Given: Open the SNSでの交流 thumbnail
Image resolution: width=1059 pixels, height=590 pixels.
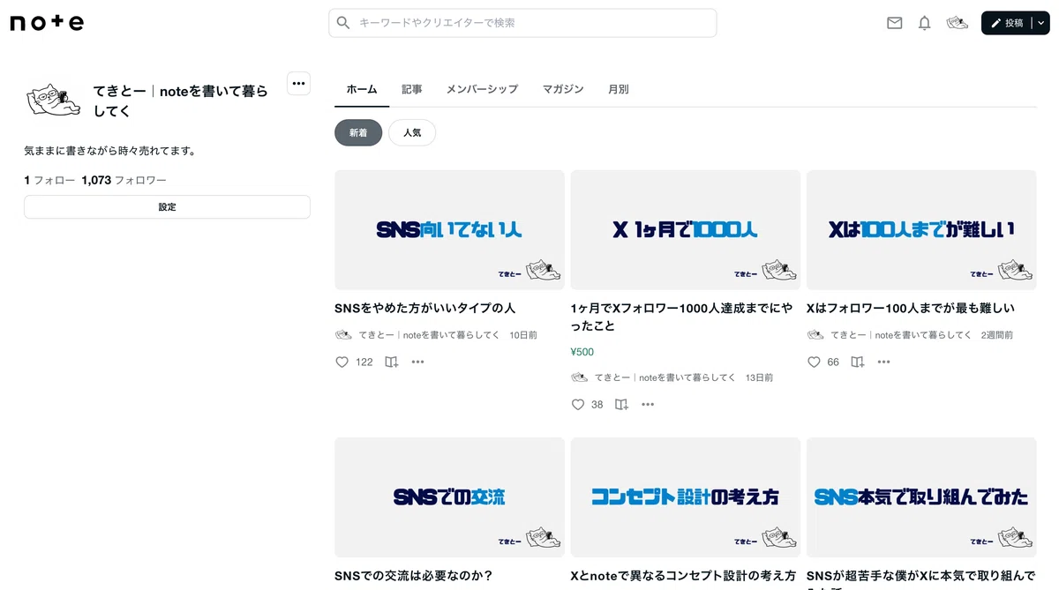Looking at the screenshot, I should [449, 497].
